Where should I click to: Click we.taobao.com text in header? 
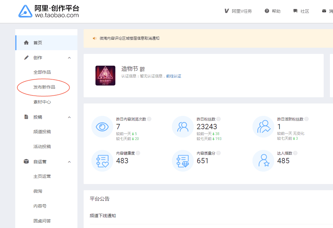[x=57, y=15]
